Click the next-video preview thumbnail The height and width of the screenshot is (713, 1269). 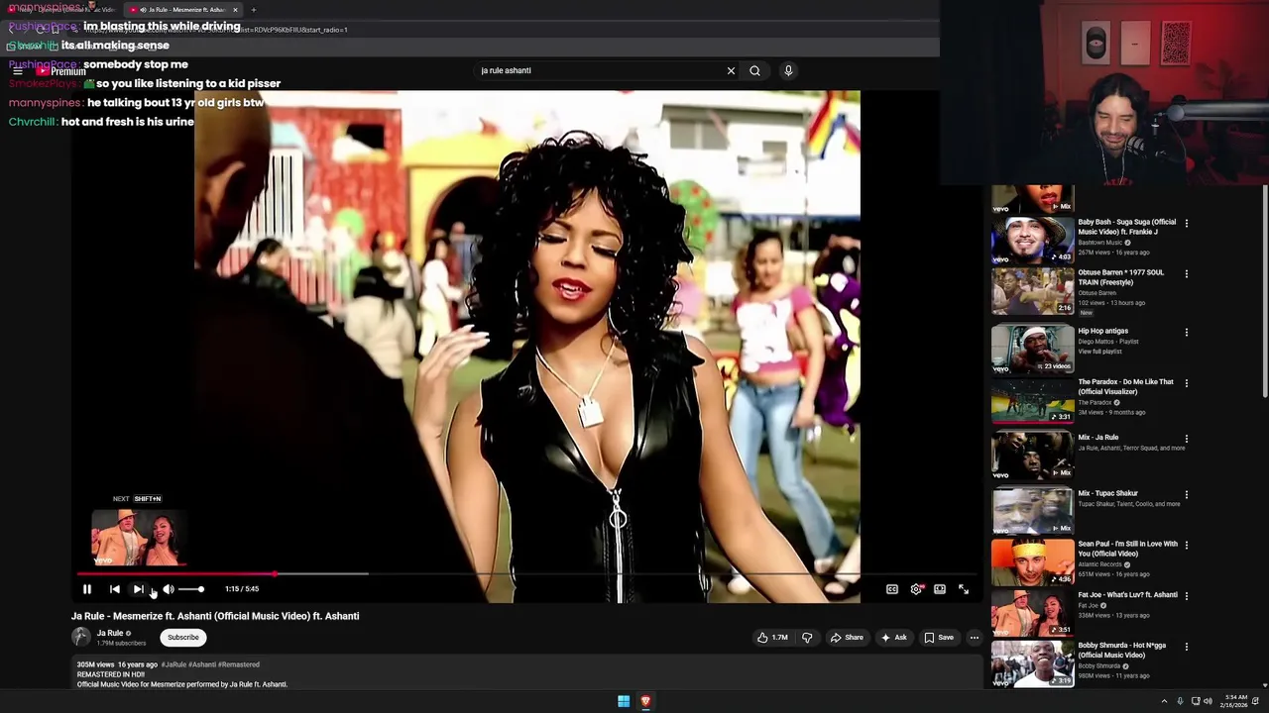coord(139,538)
